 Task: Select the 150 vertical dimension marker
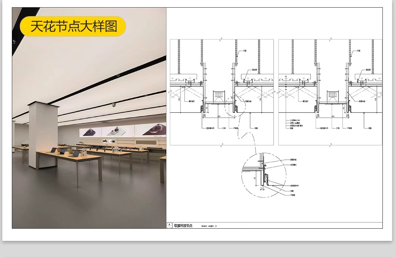click(x=179, y=99)
